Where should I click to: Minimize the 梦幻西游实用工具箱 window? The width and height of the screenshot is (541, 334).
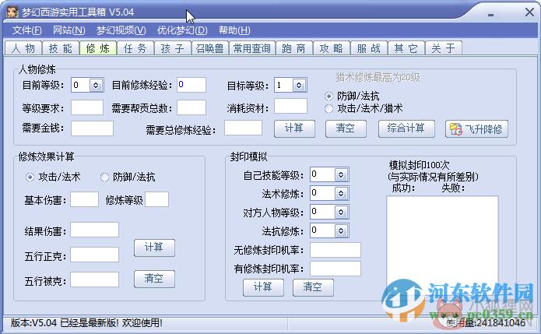490,15
